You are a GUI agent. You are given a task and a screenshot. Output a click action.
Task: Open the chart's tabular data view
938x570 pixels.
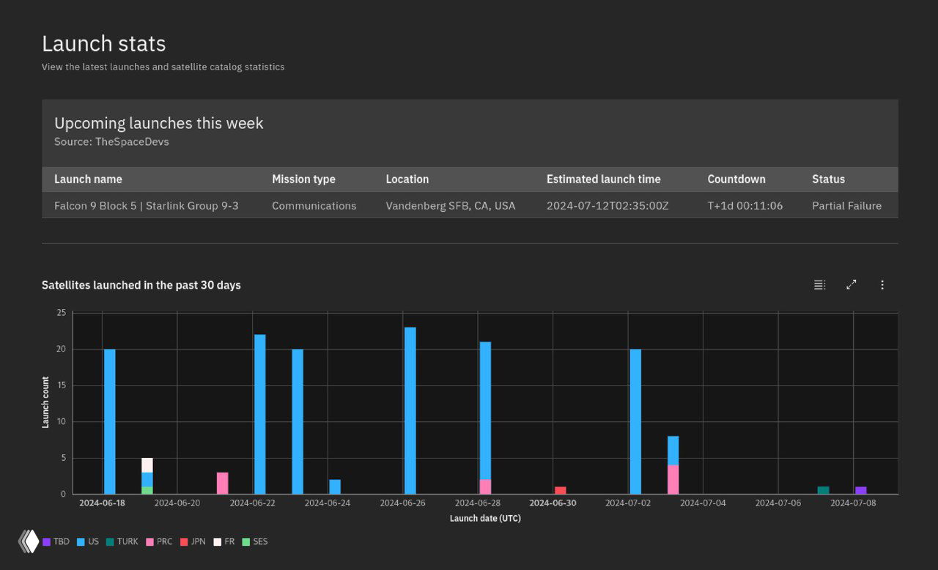tap(819, 285)
